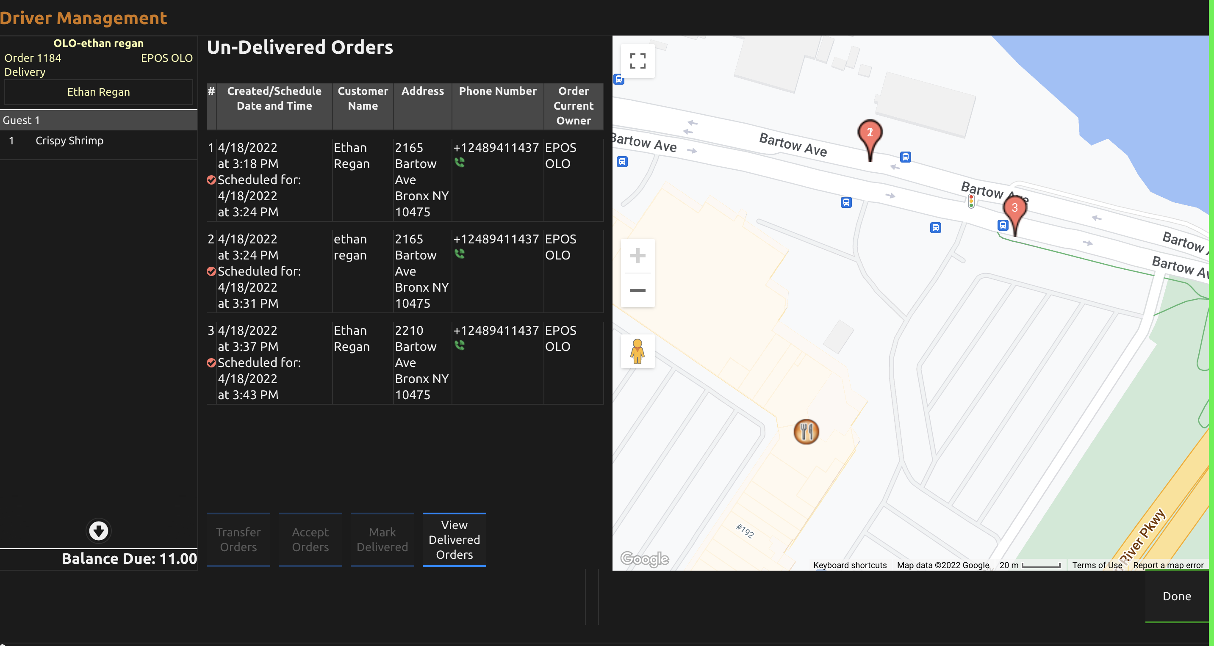The width and height of the screenshot is (1214, 646).
Task: Click scheduled checkmark icon of order 2
Action: [x=211, y=271]
